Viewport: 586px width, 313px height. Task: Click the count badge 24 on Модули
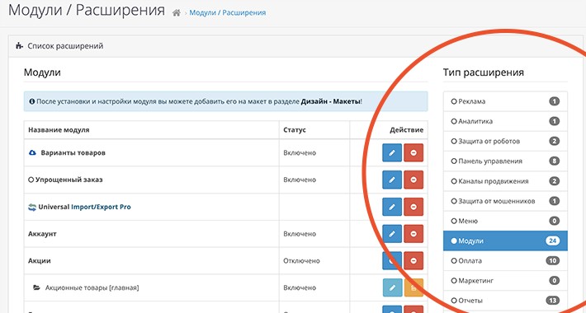point(553,241)
